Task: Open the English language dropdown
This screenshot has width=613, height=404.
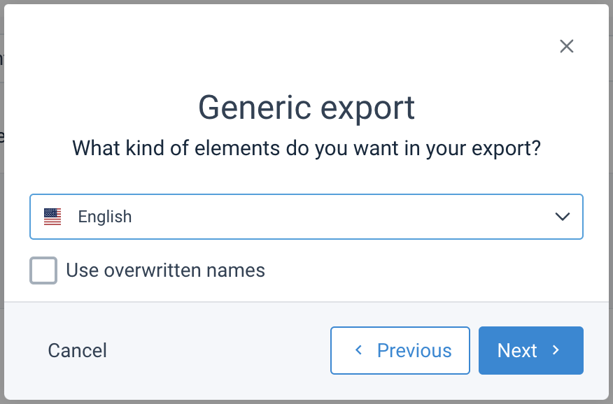Action: (x=306, y=217)
